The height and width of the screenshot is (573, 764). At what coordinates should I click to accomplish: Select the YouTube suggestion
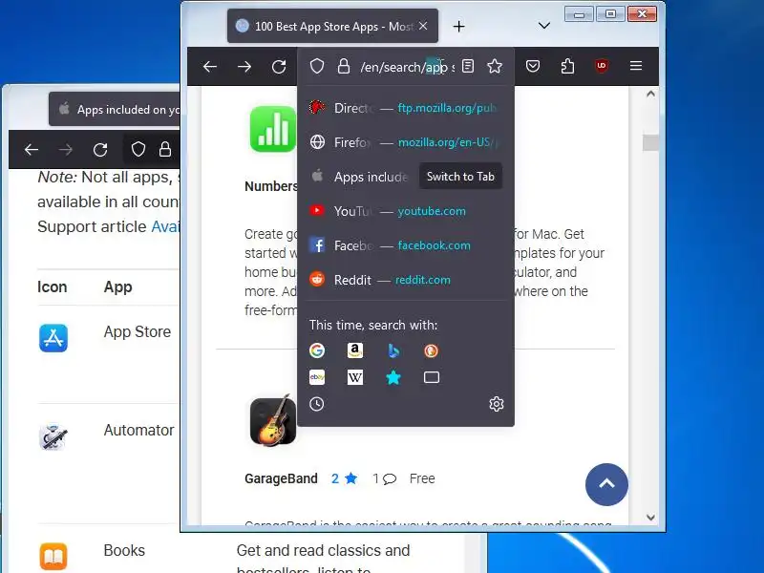click(405, 211)
